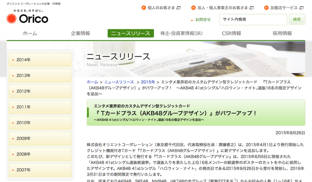Click 2015年 in the breadcrumb

click(x=148, y=82)
